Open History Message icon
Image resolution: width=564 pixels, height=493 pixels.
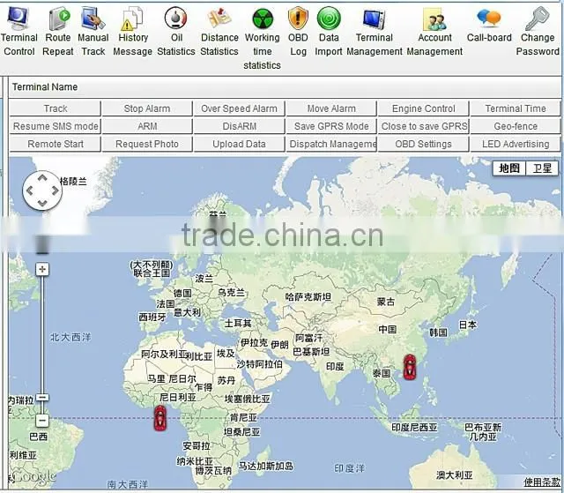(131, 18)
